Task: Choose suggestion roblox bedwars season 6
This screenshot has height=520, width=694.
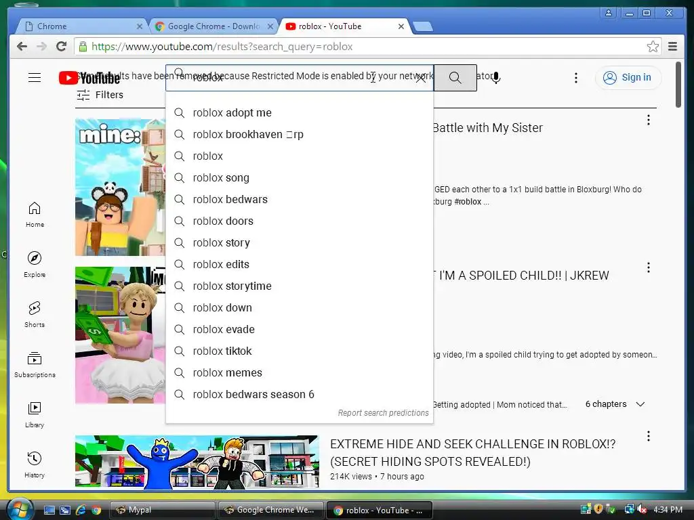Action: pos(299,395)
